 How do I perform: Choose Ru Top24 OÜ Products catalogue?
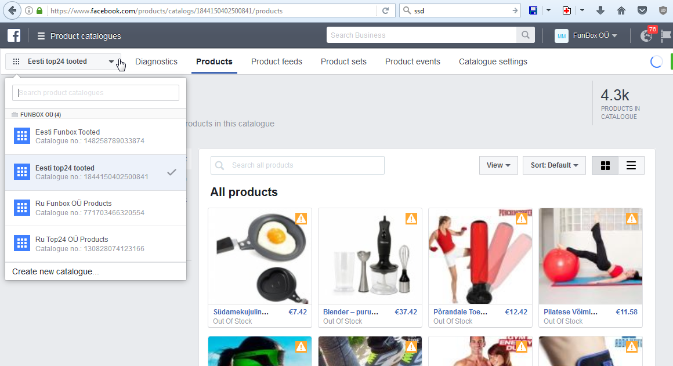coord(96,244)
